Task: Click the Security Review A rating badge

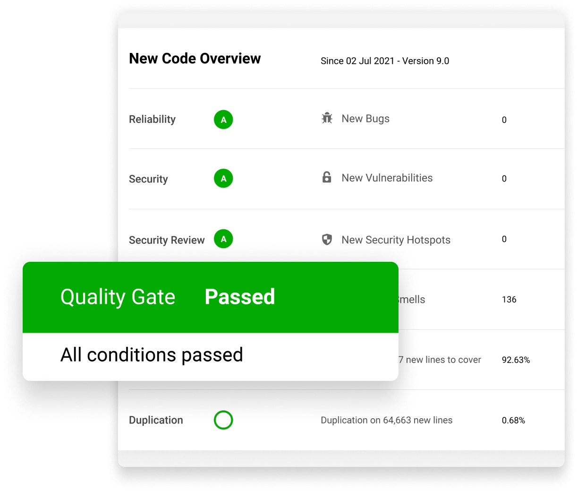Action: (x=223, y=239)
